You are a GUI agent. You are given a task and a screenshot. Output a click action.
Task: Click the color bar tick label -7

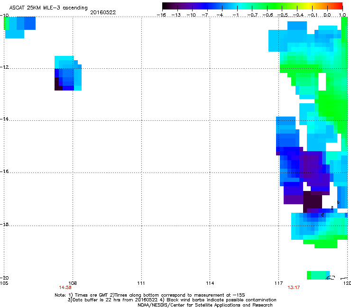[205, 15]
